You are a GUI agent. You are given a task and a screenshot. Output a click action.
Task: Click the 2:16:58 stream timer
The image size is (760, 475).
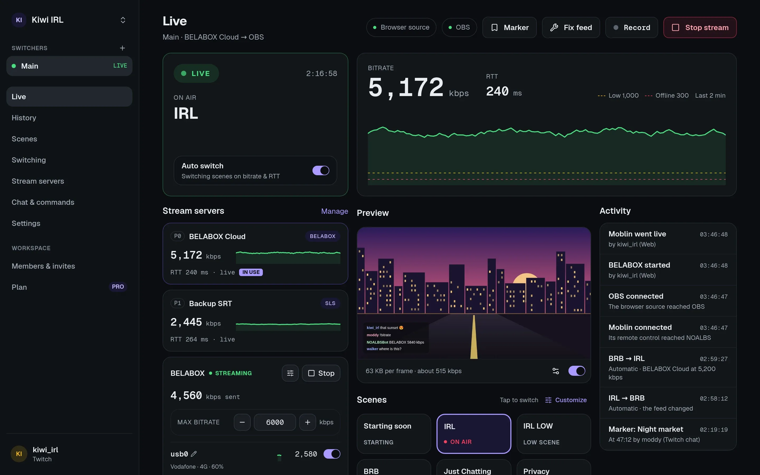321,74
